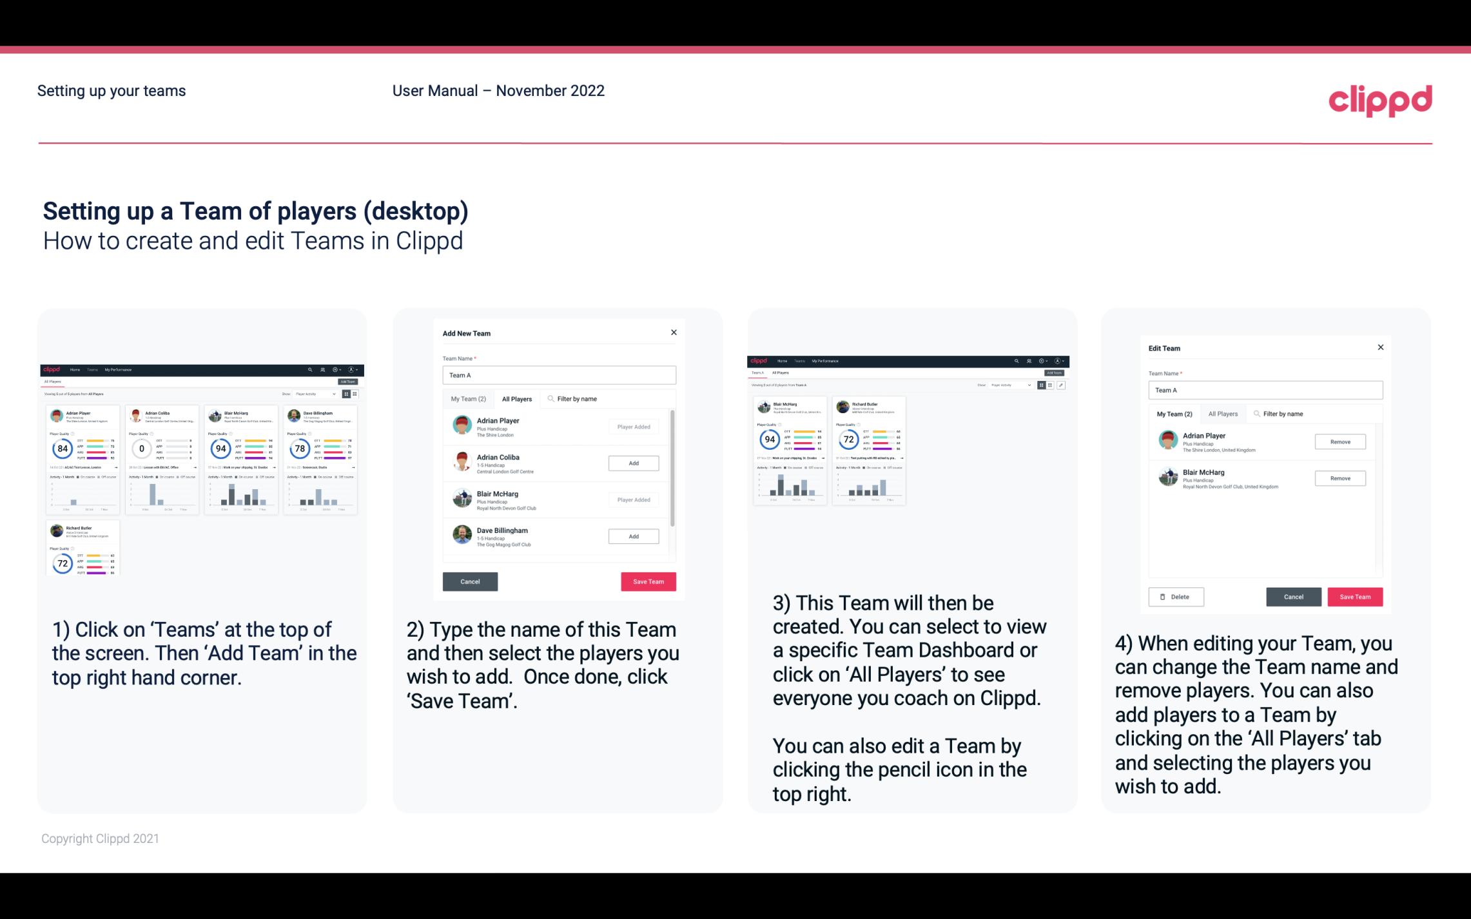Click 'Cancel' button in Edit Team dialog
The height and width of the screenshot is (919, 1471).
tap(1293, 595)
